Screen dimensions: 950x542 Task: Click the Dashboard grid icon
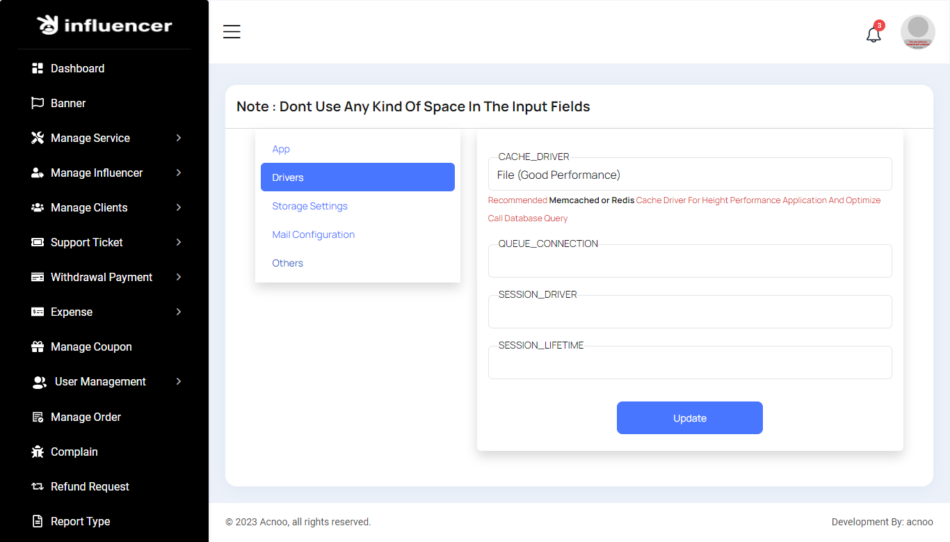click(x=38, y=68)
